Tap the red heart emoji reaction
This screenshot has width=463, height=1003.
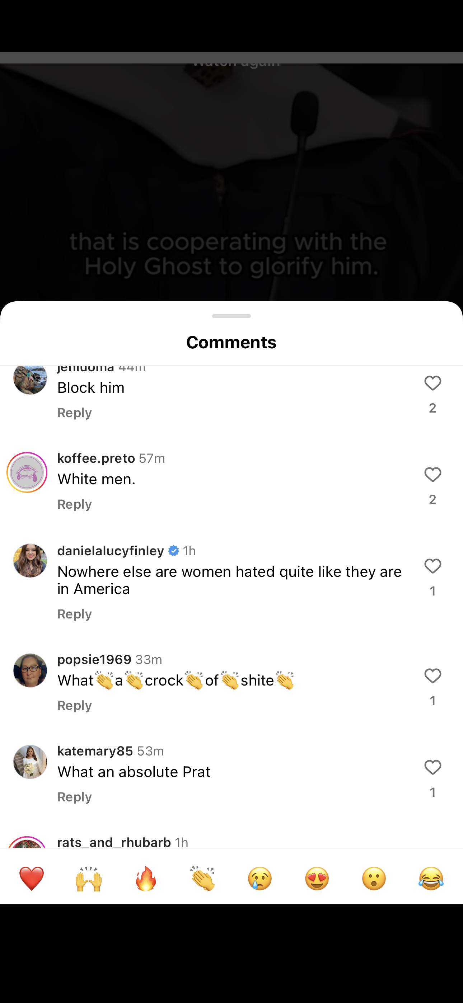pos(32,879)
